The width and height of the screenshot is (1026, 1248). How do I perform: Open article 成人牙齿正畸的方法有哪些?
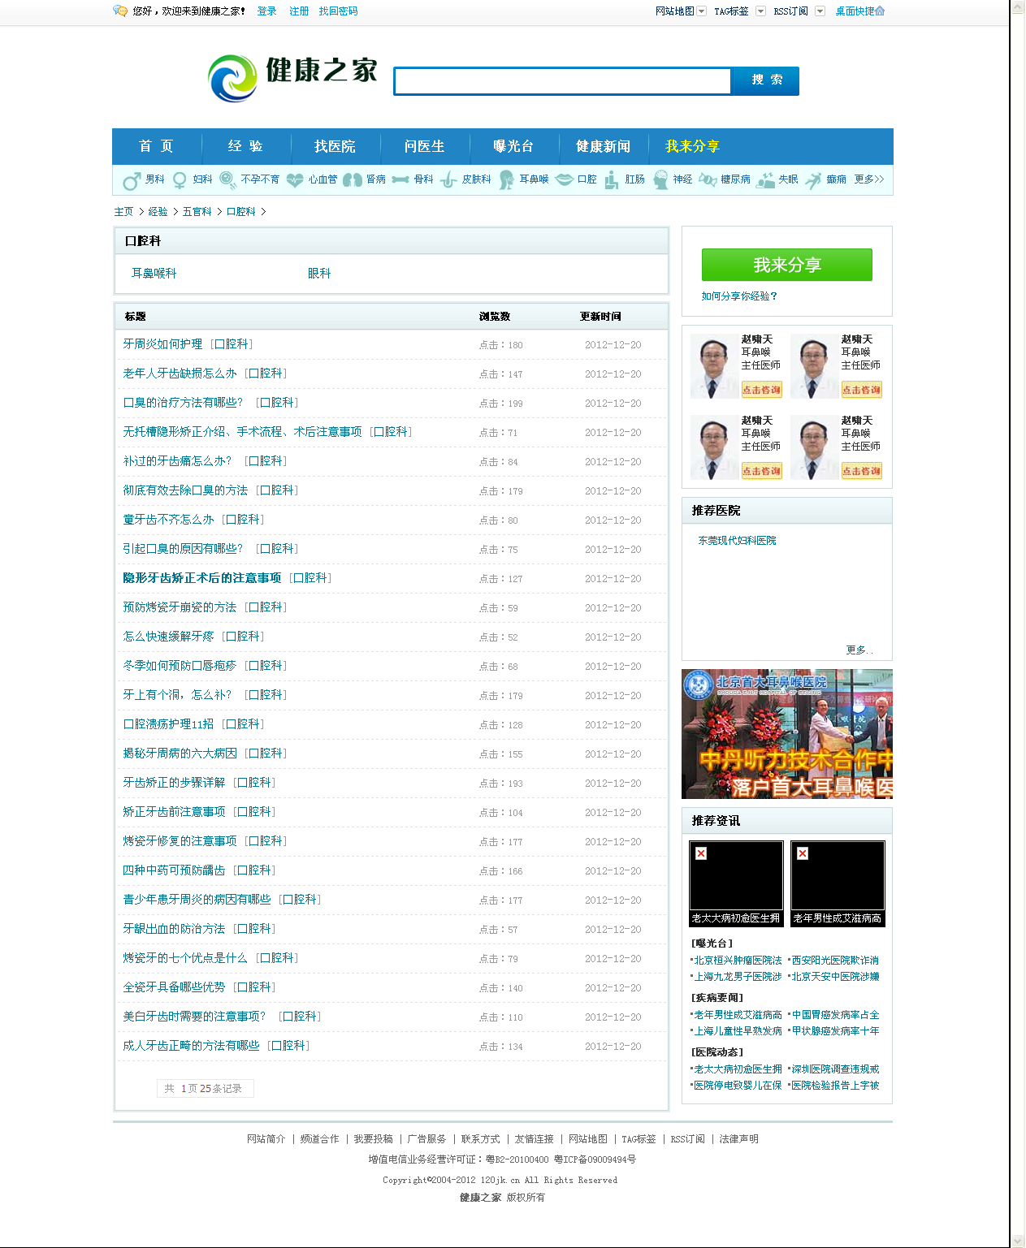click(191, 1046)
